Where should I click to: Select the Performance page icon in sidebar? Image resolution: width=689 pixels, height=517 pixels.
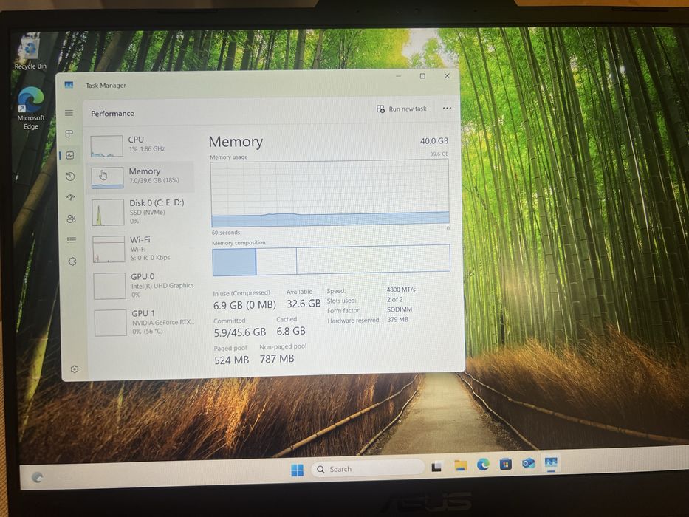pos(70,155)
